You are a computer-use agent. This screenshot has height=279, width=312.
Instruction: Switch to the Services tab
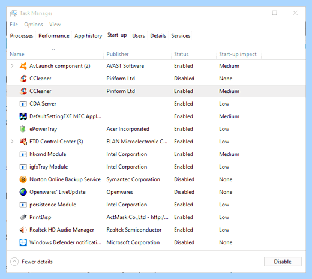[x=181, y=36]
